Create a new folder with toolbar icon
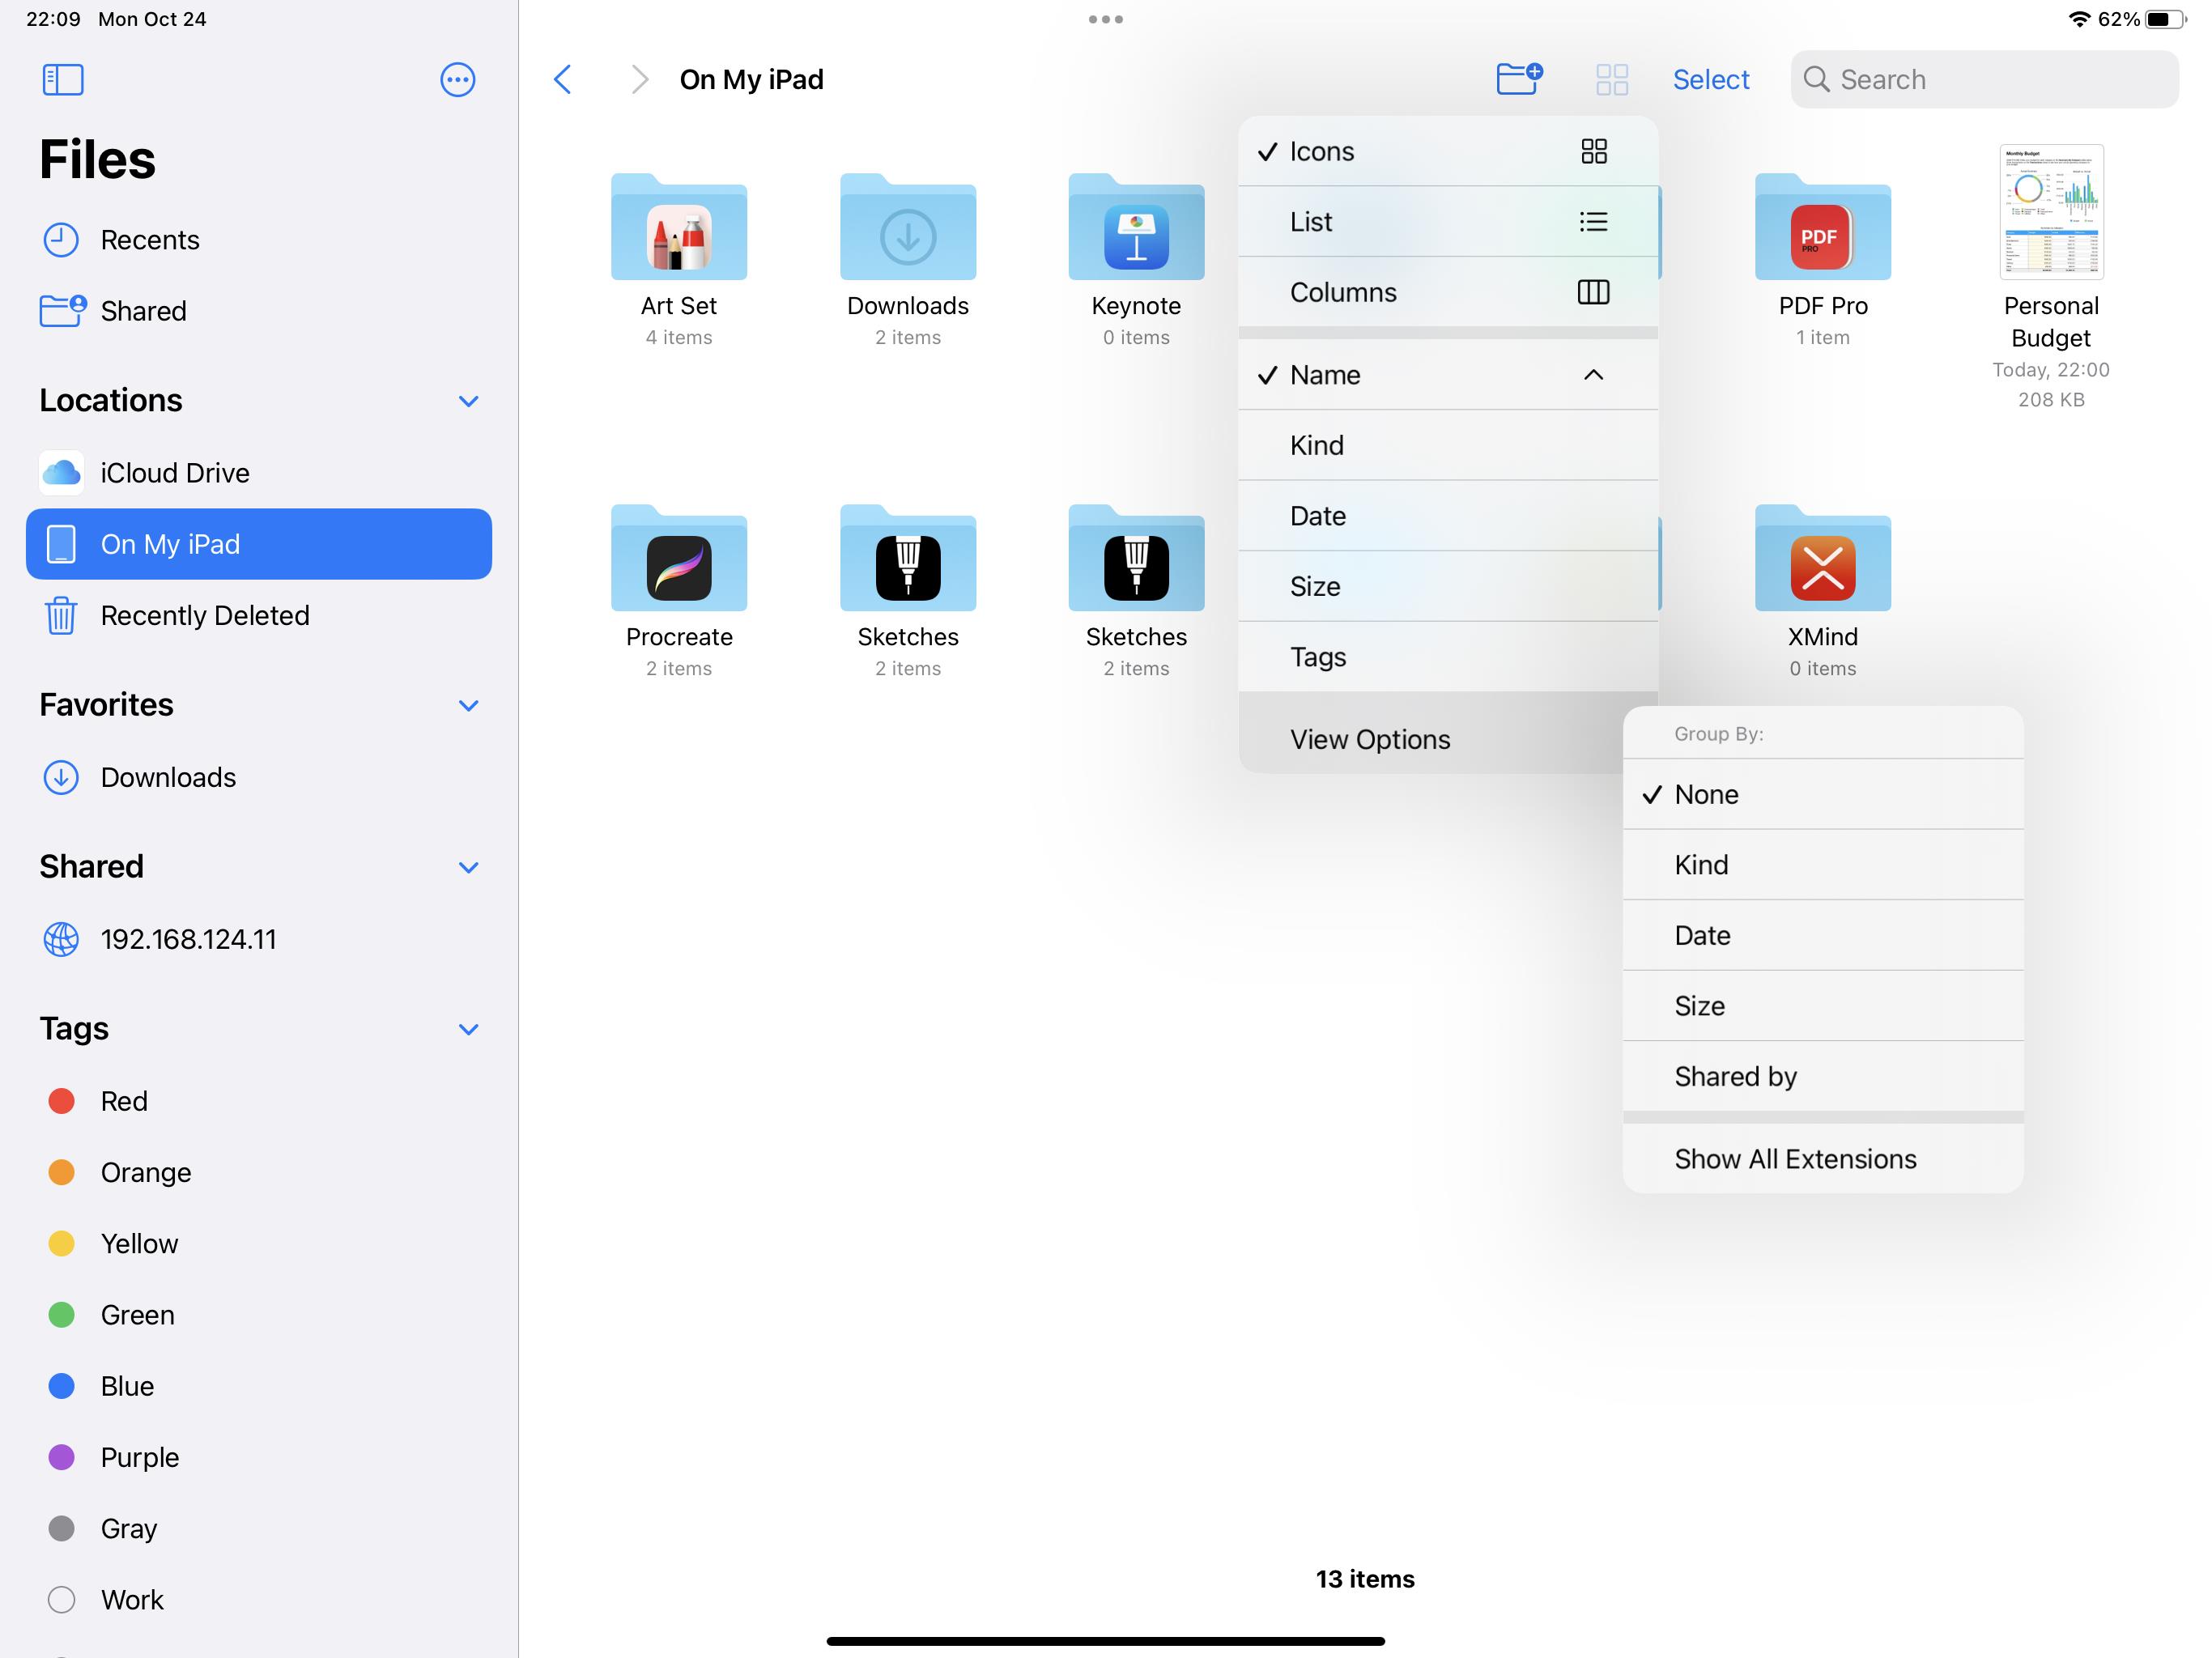Screen dimensions: 2212x1658 pos(1518,79)
